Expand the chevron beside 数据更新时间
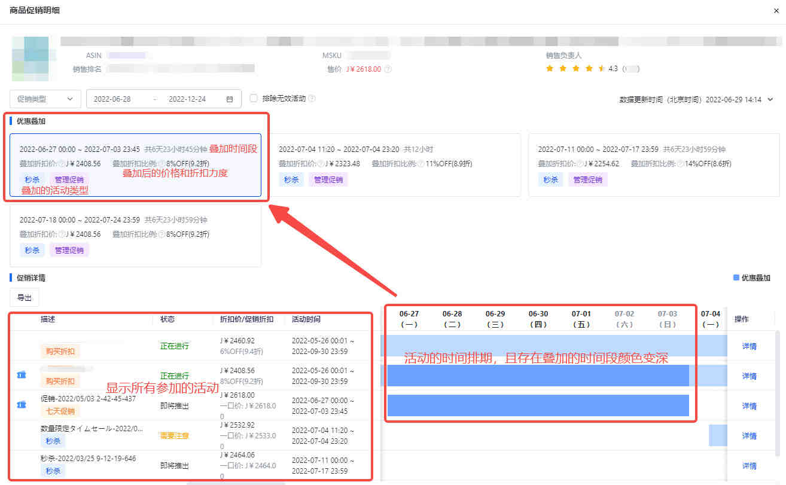Image resolution: width=786 pixels, height=485 pixels. pos(770,100)
